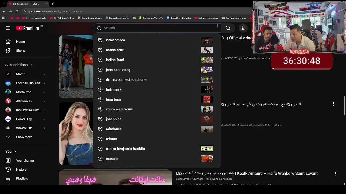Open Shorts from the sidebar
Image resolution: width=346 pixels, height=194 pixels.
[x=26, y=51]
